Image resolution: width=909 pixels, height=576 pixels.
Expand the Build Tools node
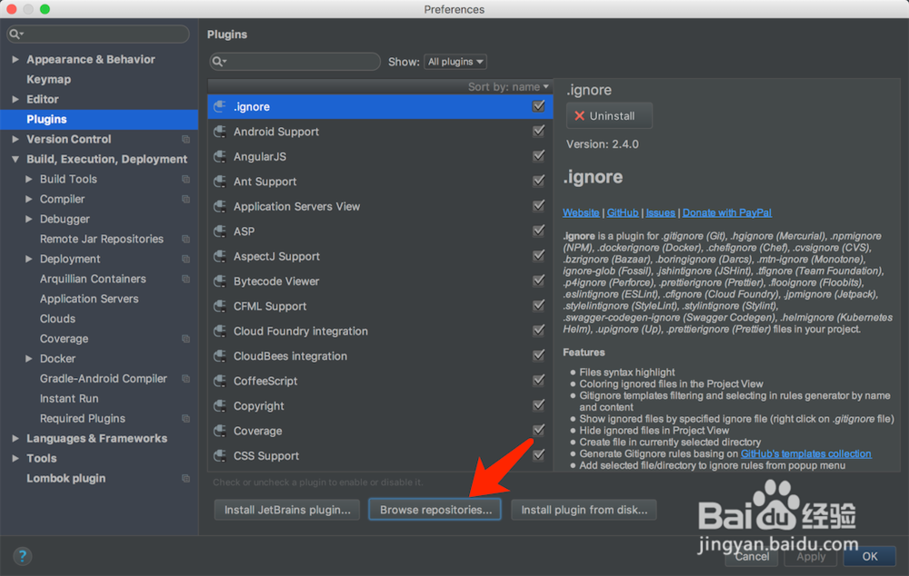pyautogui.click(x=28, y=179)
